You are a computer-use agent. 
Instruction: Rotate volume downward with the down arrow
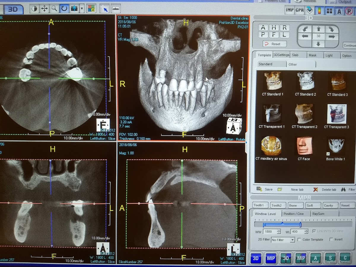pos(319,44)
